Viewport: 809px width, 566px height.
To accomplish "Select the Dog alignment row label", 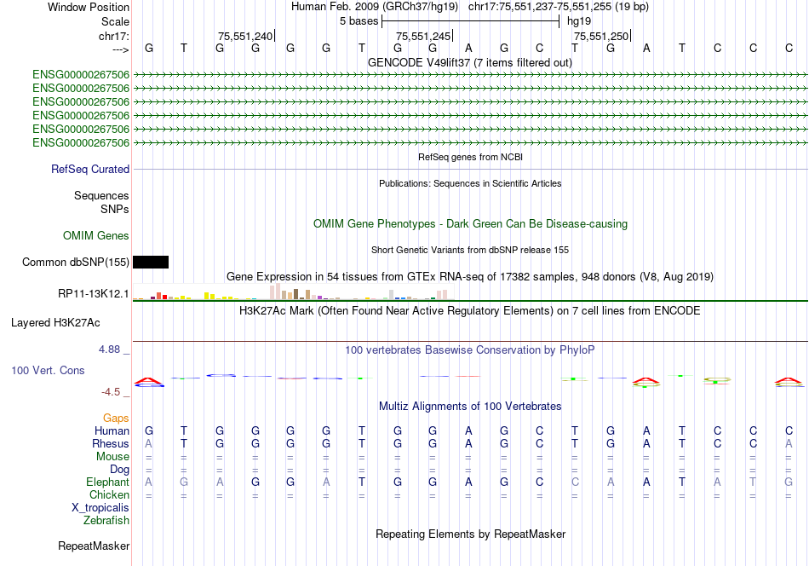I will coord(120,470).
